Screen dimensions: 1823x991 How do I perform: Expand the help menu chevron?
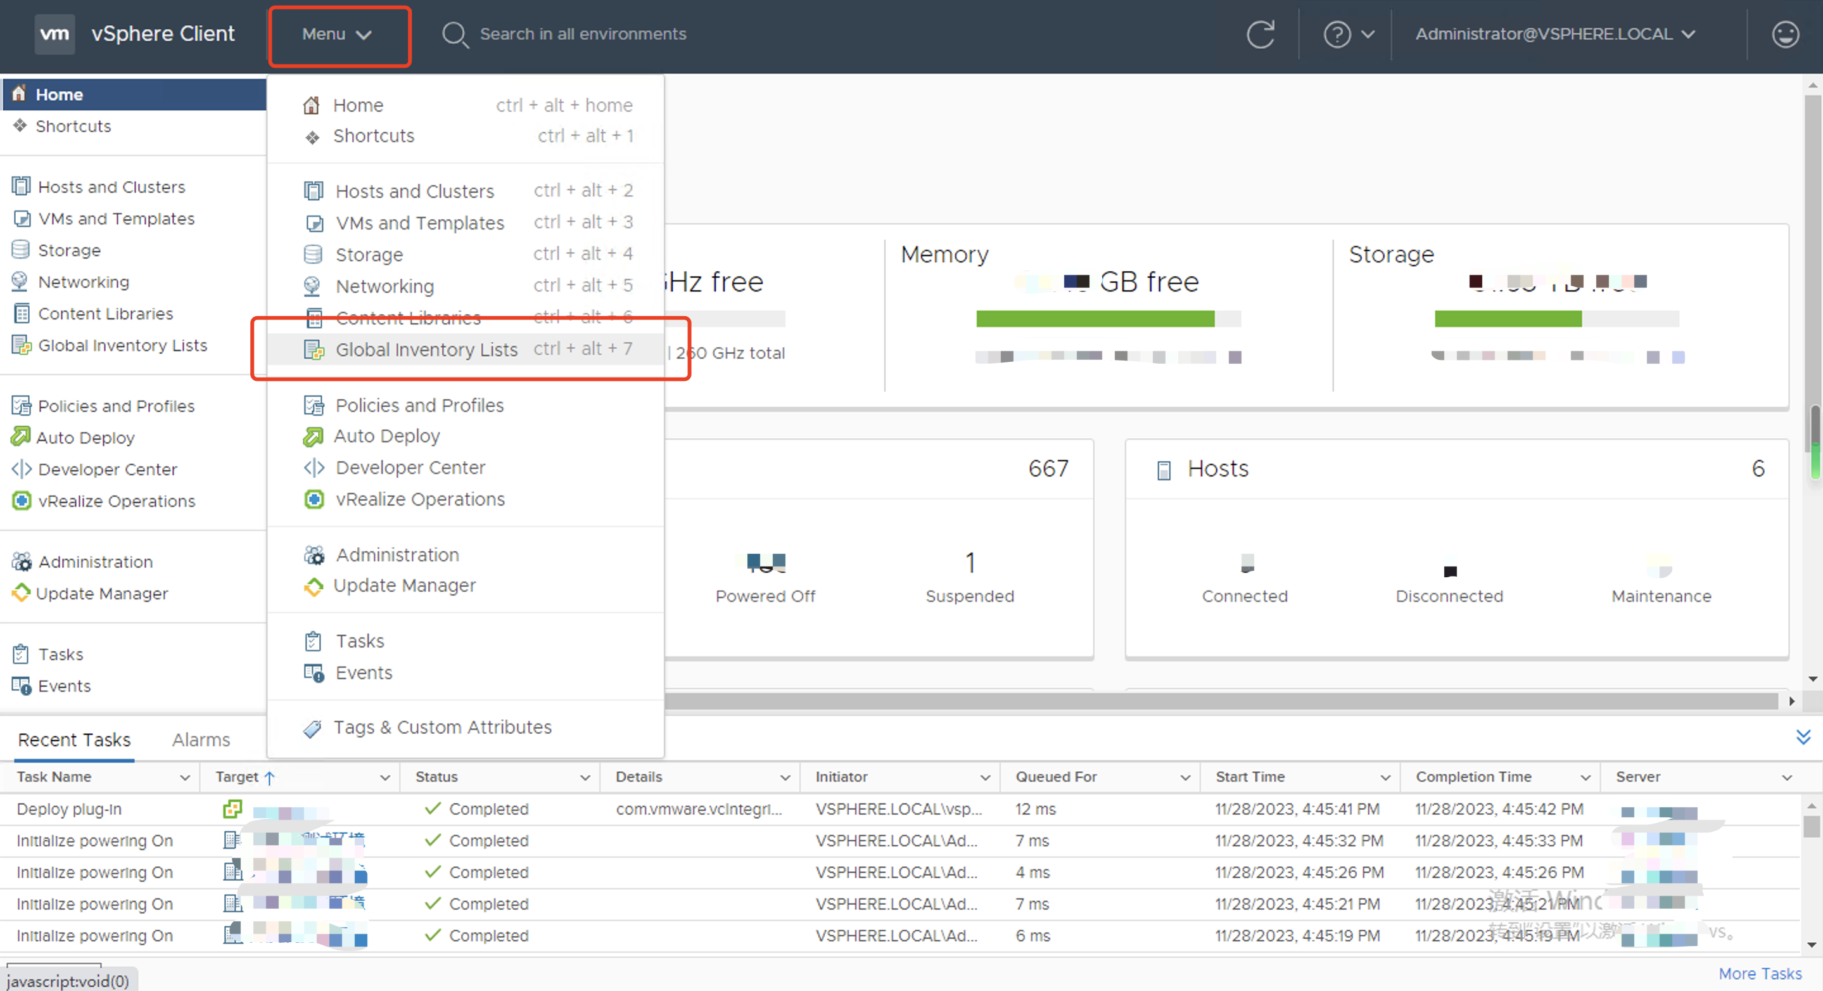(x=1367, y=34)
